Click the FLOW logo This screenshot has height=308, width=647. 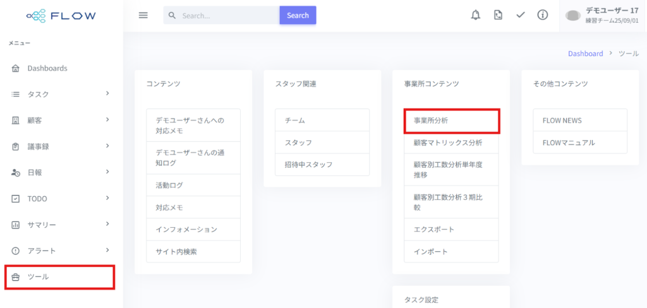[61, 15]
